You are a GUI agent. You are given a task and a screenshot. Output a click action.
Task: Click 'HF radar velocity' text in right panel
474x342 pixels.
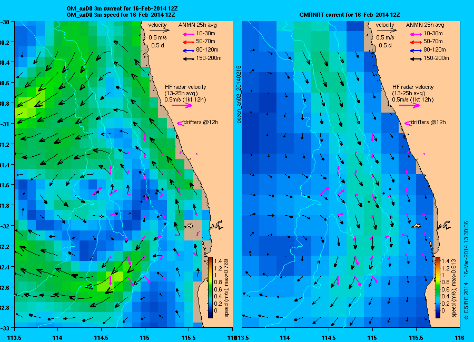(x=413, y=87)
